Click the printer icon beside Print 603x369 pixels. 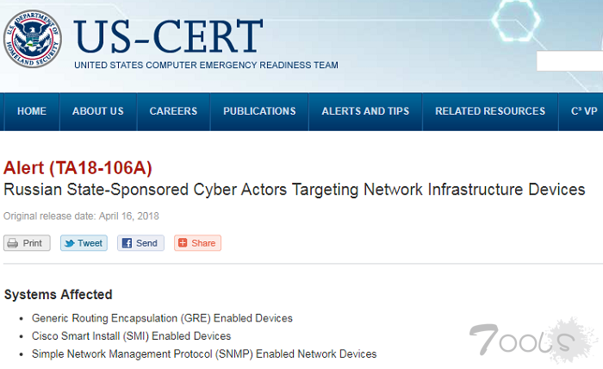(x=14, y=243)
